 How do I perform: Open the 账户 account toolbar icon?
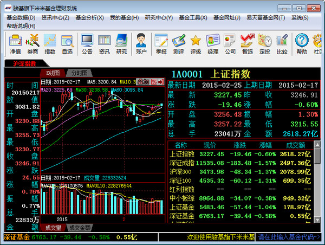(141, 44)
